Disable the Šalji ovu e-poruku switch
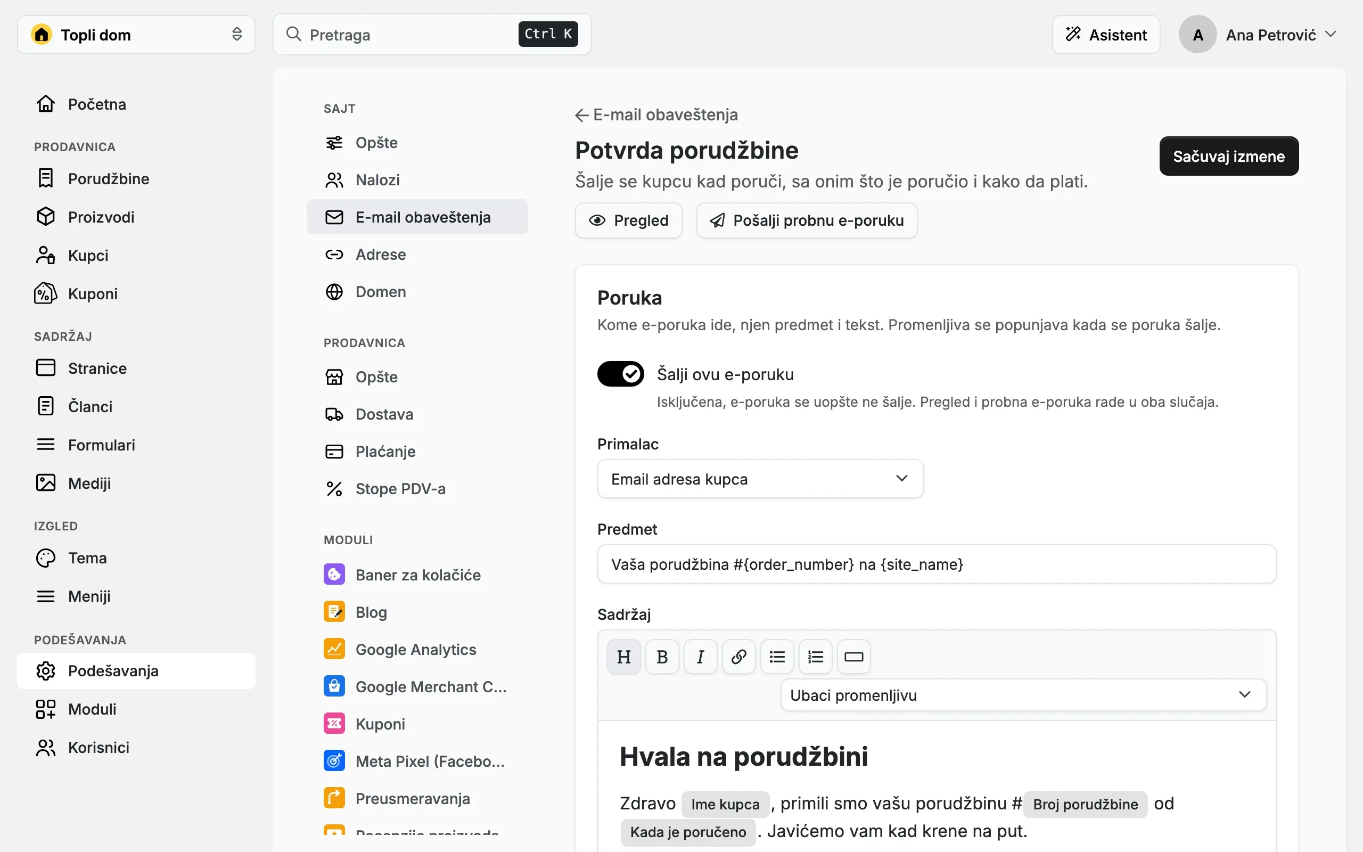The image size is (1363, 852). point(620,374)
